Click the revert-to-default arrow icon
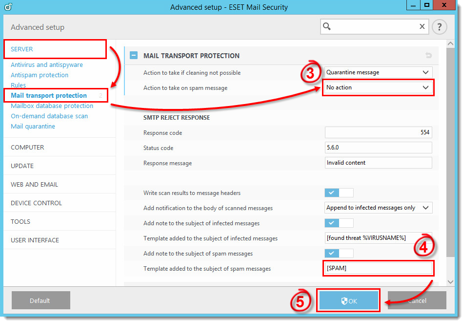This screenshot has width=462, height=321. (x=429, y=55)
